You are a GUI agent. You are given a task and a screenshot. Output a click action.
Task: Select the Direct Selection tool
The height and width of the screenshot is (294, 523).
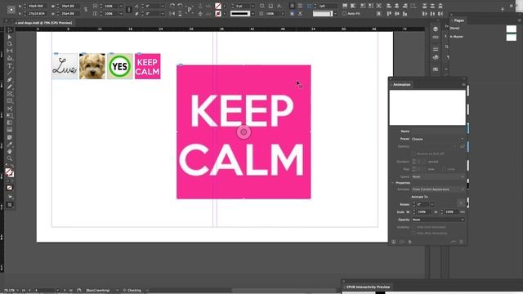point(10,37)
